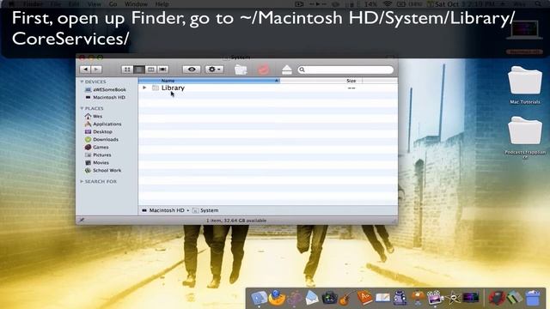This screenshot has width=550, height=309.
Task: Switch Finder to column view
Action: (x=151, y=70)
